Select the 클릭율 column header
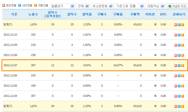 pos(87,14)
